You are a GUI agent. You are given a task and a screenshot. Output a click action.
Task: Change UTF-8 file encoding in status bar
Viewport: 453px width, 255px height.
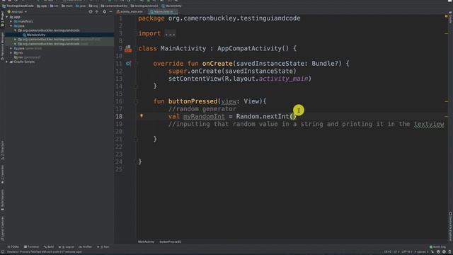[x=406, y=252]
